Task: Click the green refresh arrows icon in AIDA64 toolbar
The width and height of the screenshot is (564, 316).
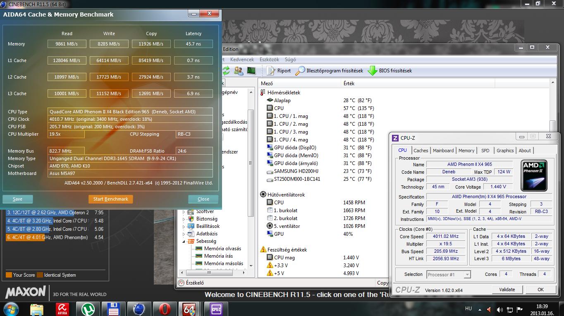Action: coord(226,71)
